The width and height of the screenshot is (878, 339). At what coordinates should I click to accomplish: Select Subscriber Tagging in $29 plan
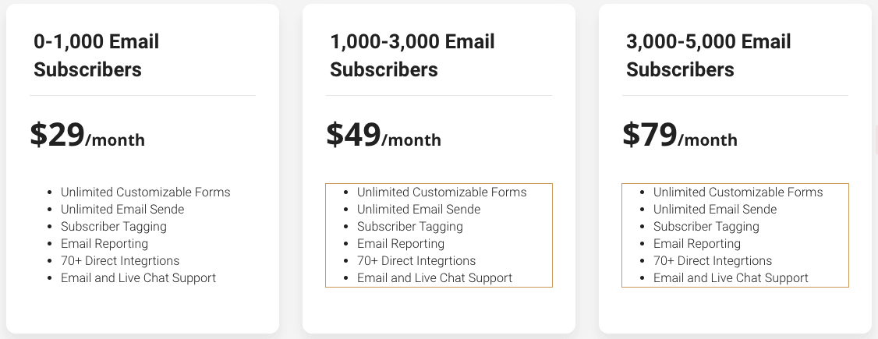[x=114, y=227]
